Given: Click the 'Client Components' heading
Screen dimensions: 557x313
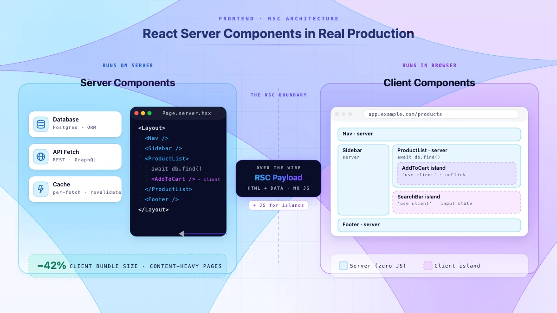Looking at the screenshot, I should [x=429, y=83].
